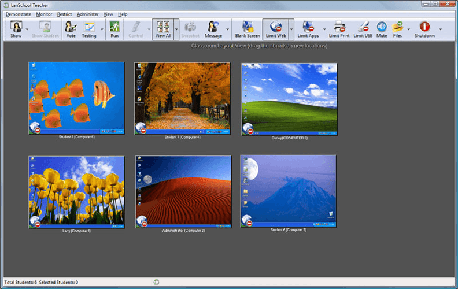Toggle Blank Screen for students
The width and height of the screenshot is (458, 289).
tap(248, 28)
